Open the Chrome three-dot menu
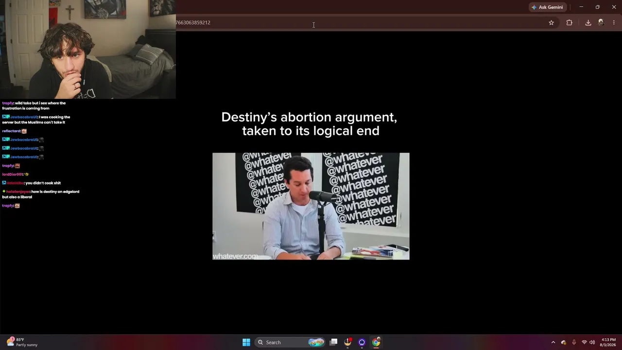622x350 pixels. [614, 22]
